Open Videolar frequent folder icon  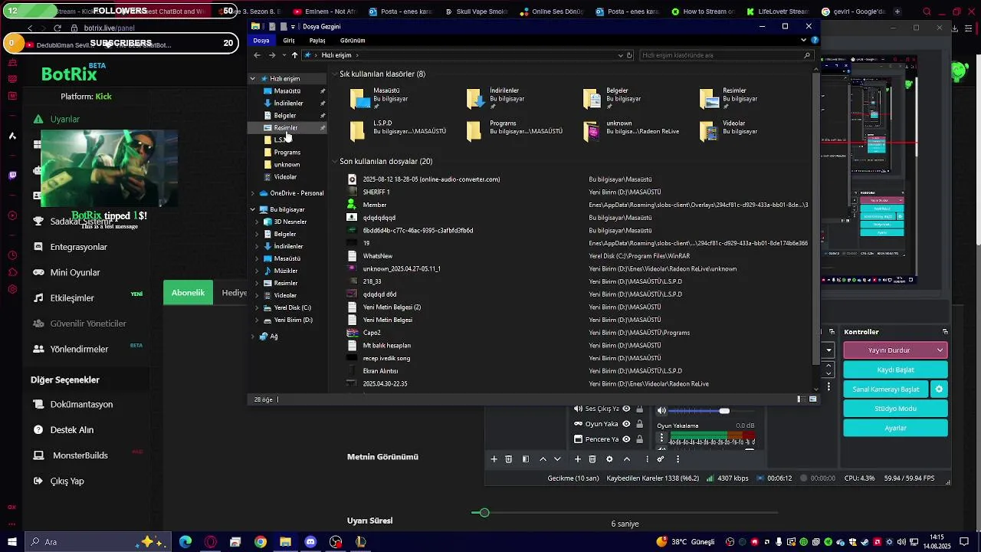tap(710, 131)
